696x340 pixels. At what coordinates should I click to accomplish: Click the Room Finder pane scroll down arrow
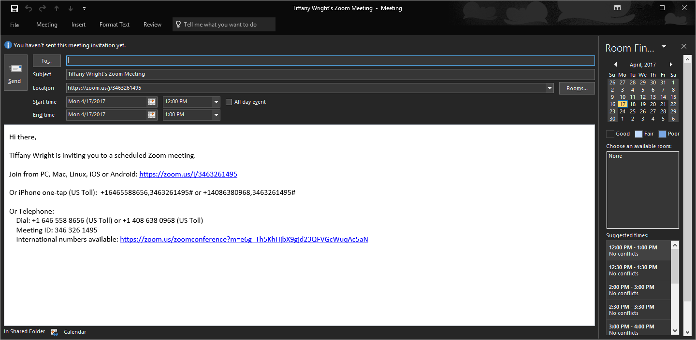[687, 332]
